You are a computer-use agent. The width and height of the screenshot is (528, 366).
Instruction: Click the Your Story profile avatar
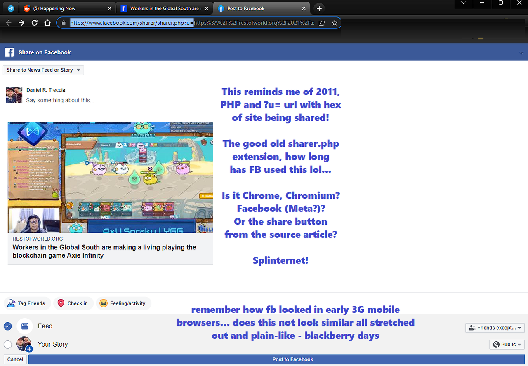(x=24, y=344)
